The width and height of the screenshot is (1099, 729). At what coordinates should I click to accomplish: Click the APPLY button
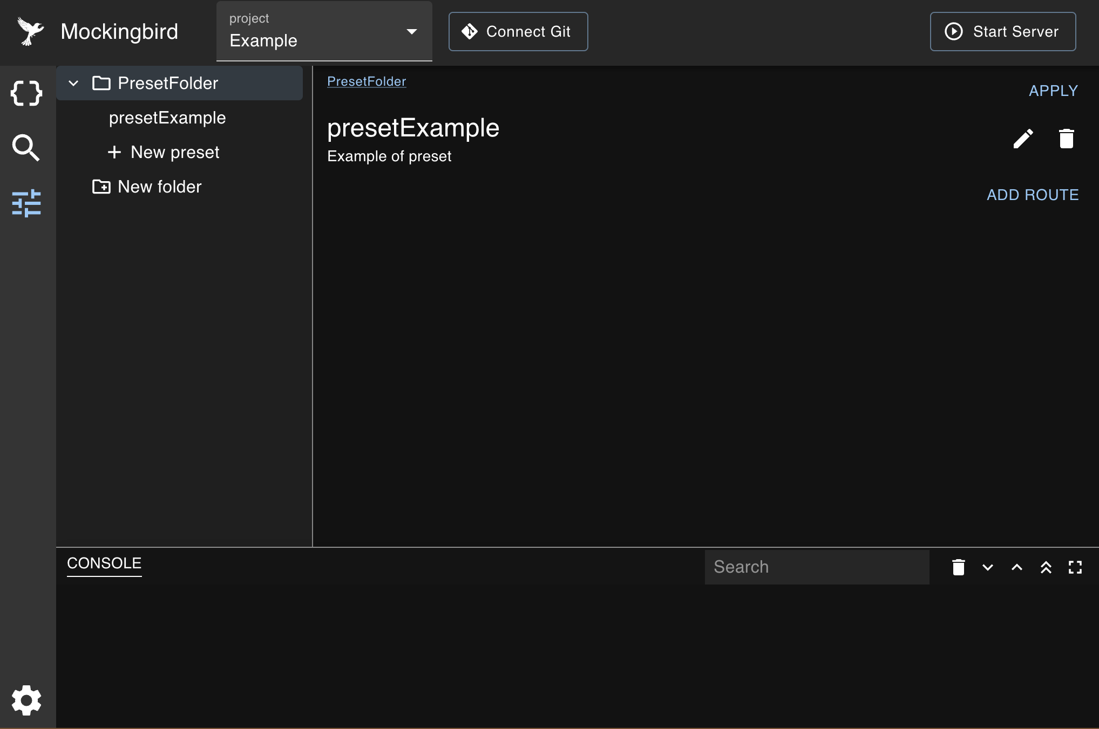pyautogui.click(x=1053, y=91)
